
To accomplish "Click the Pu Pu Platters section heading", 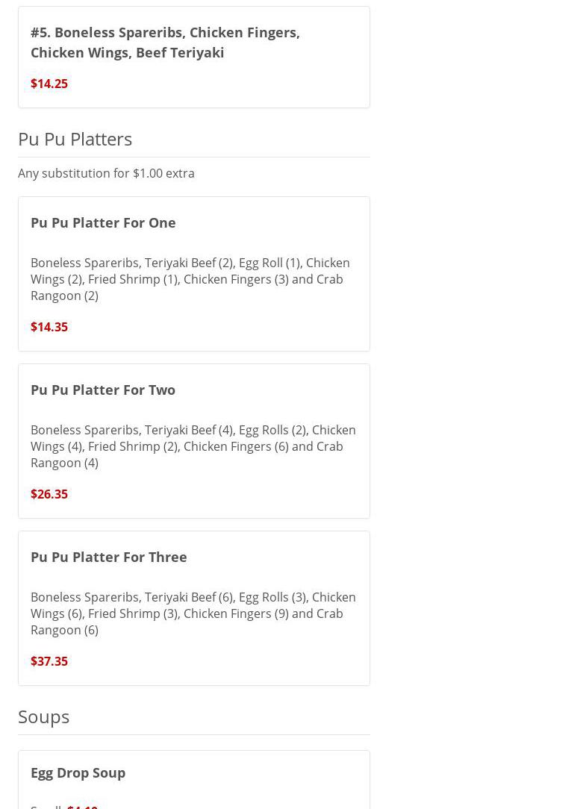I will click(x=75, y=139).
